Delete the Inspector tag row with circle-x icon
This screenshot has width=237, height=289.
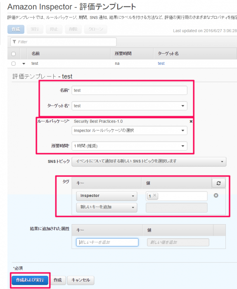pyautogui.click(x=216, y=195)
